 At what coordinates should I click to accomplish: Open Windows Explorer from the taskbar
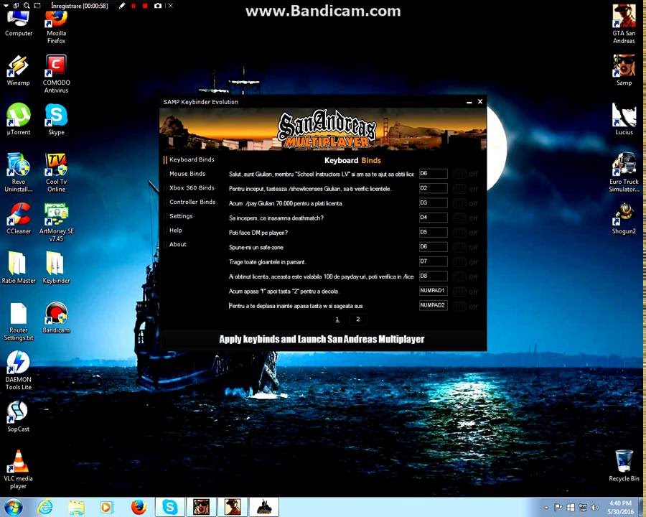pos(76,507)
